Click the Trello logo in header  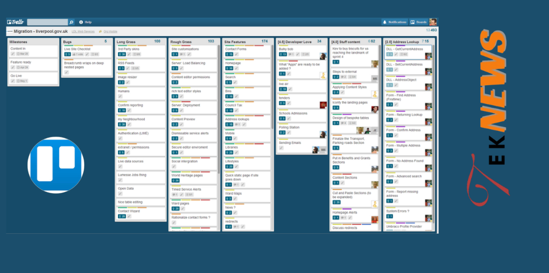[x=16, y=22]
